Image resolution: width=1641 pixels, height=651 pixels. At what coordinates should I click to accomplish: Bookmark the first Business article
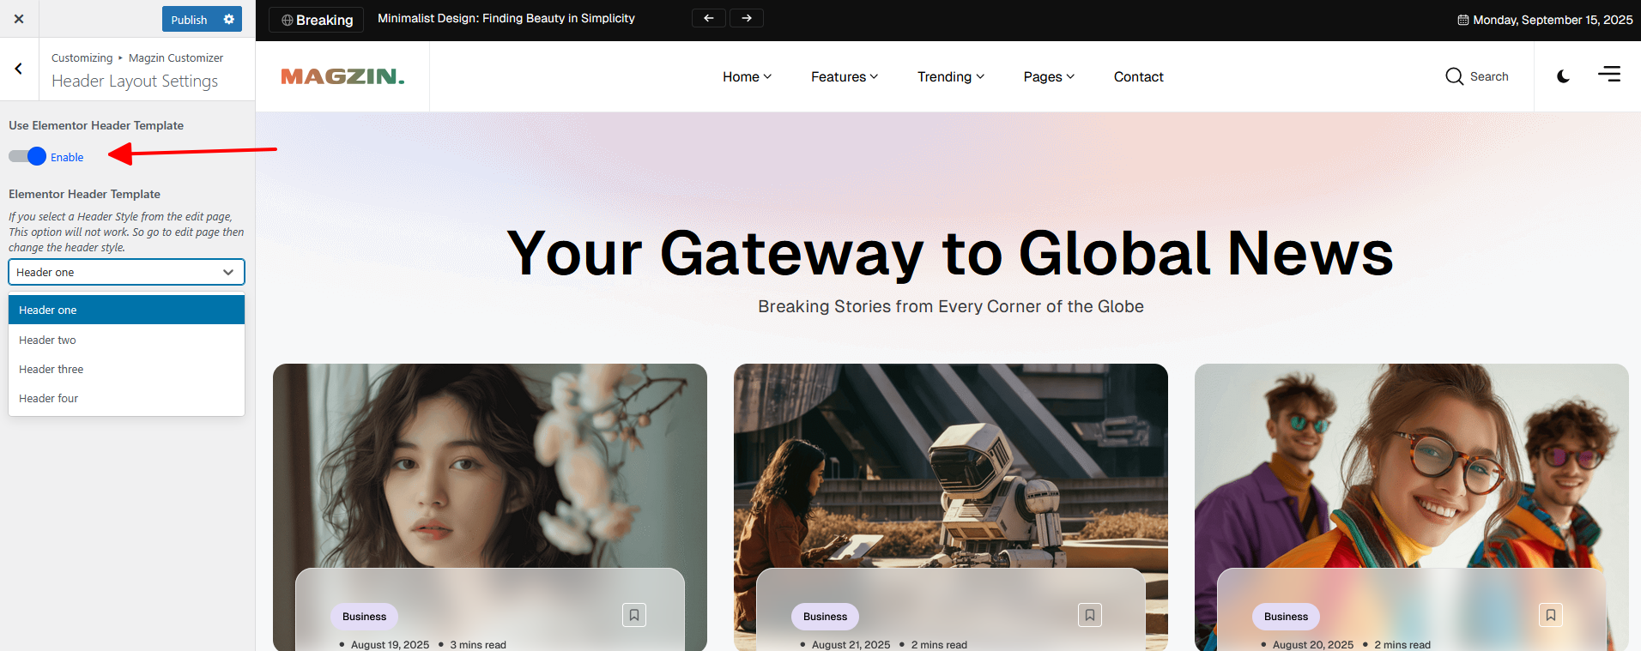pyautogui.click(x=634, y=615)
